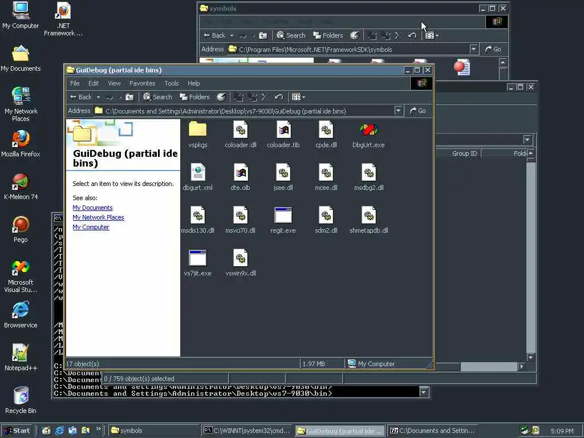584x438 pixels.
Task: Open K-Meleon 74 desktop shortcut
Action: pos(21,186)
